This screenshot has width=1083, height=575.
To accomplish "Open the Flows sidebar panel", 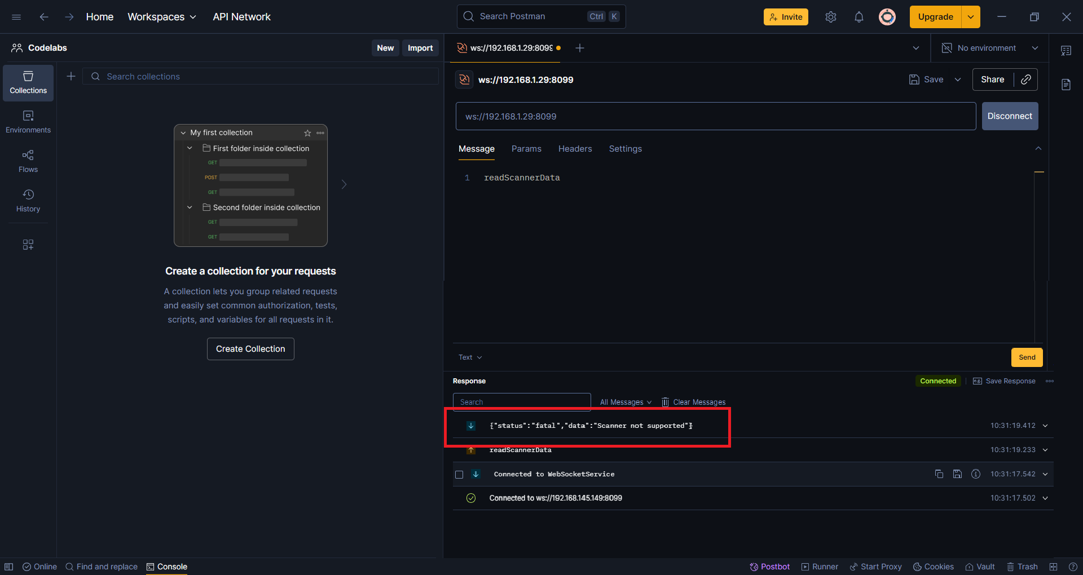I will point(28,161).
